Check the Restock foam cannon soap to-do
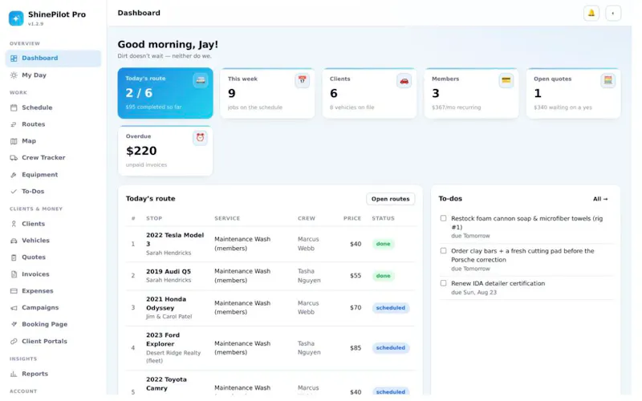 (x=444, y=218)
